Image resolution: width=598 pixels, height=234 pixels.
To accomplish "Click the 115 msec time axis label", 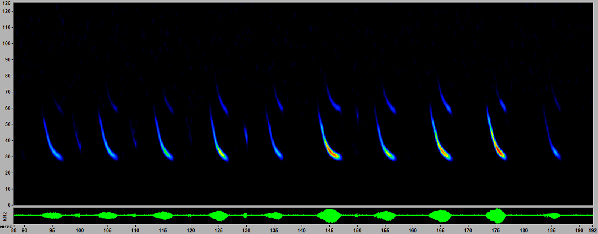I will (x=163, y=230).
